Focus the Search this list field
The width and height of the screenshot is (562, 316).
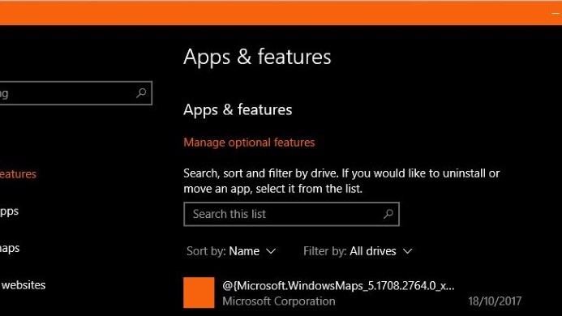[x=291, y=214]
